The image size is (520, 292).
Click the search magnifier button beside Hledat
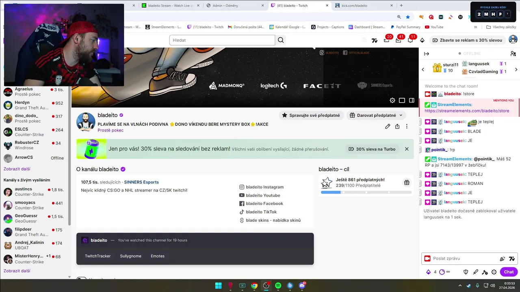click(281, 40)
